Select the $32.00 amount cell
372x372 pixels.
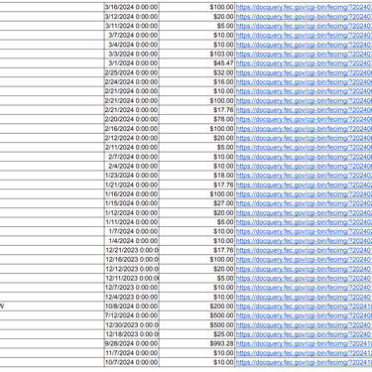pyautogui.click(x=196, y=72)
